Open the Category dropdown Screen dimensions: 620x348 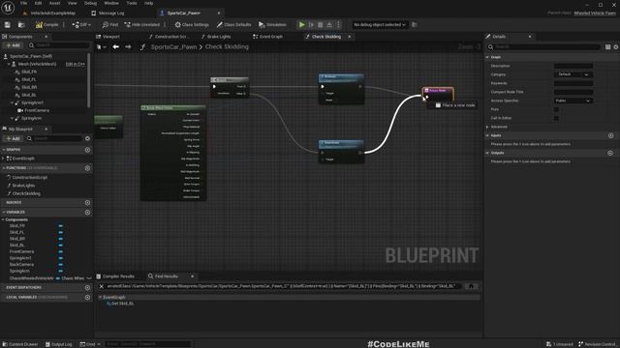tap(573, 74)
